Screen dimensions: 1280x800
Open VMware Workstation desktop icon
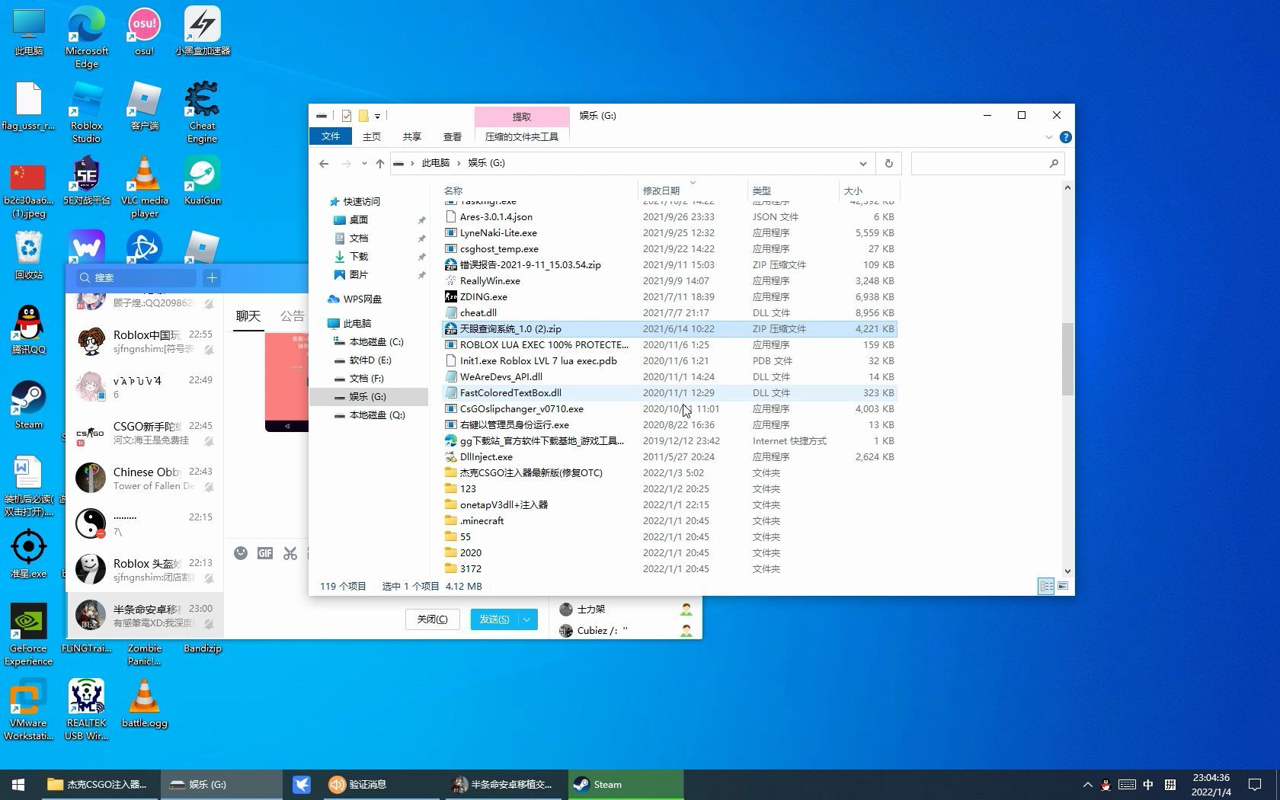tap(28, 709)
